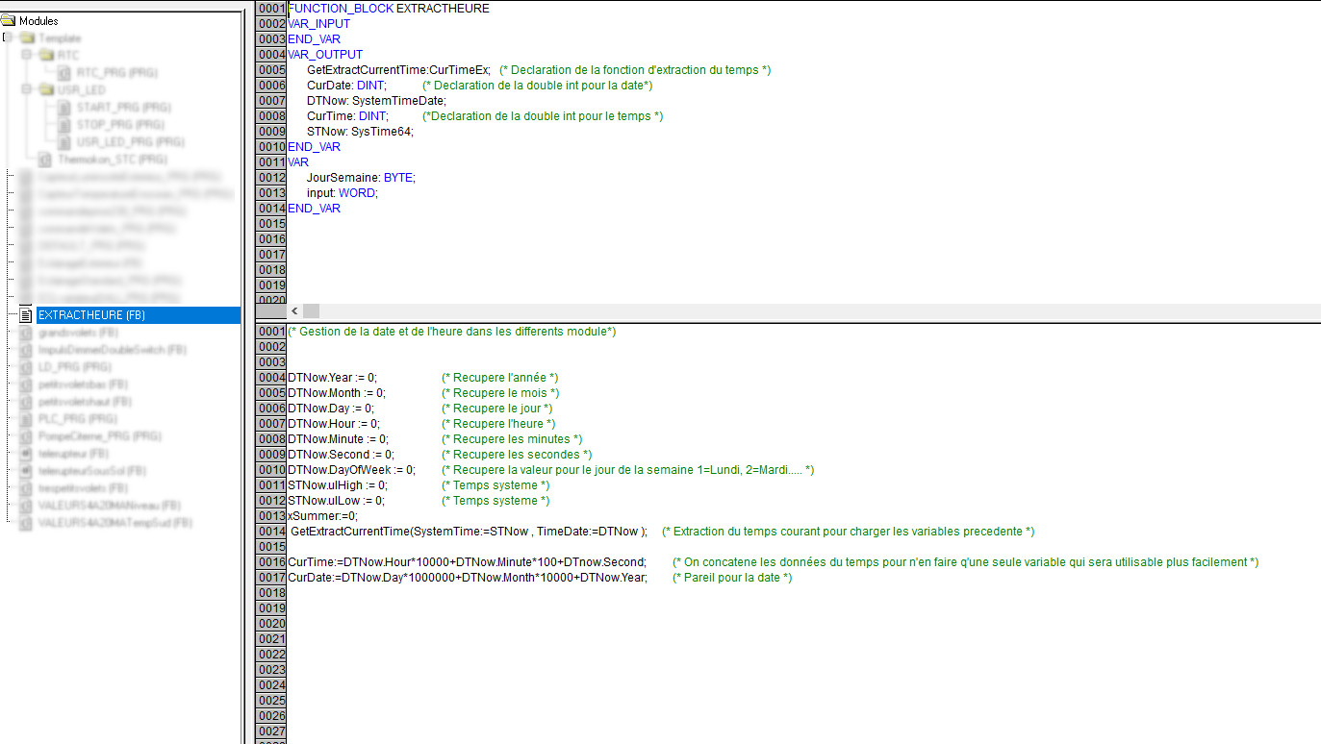Select the EXTRACTHEURE (FB) tree entry
Image resolution: width=1321 pixels, height=744 pixels.
tap(139, 314)
